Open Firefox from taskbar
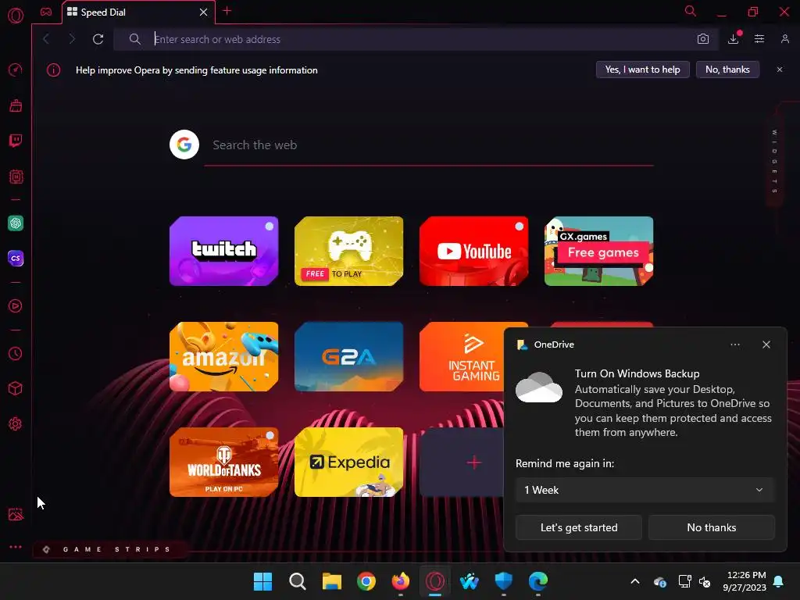The image size is (800, 600). coord(401,581)
